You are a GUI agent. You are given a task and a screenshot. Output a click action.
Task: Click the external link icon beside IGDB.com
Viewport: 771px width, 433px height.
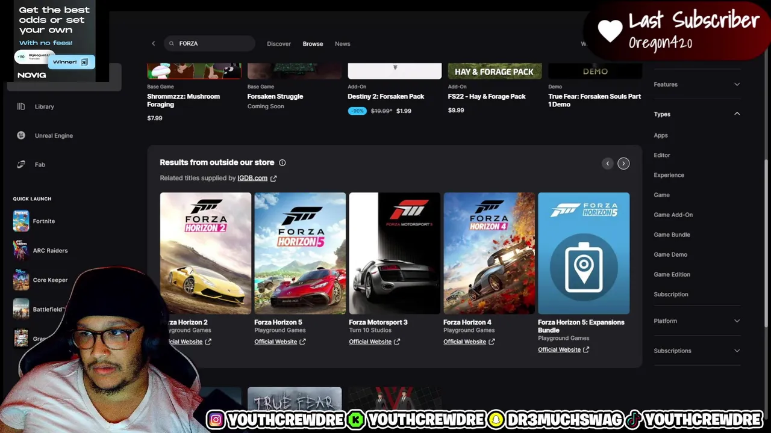pyautogui.click(x=273, y=178)
